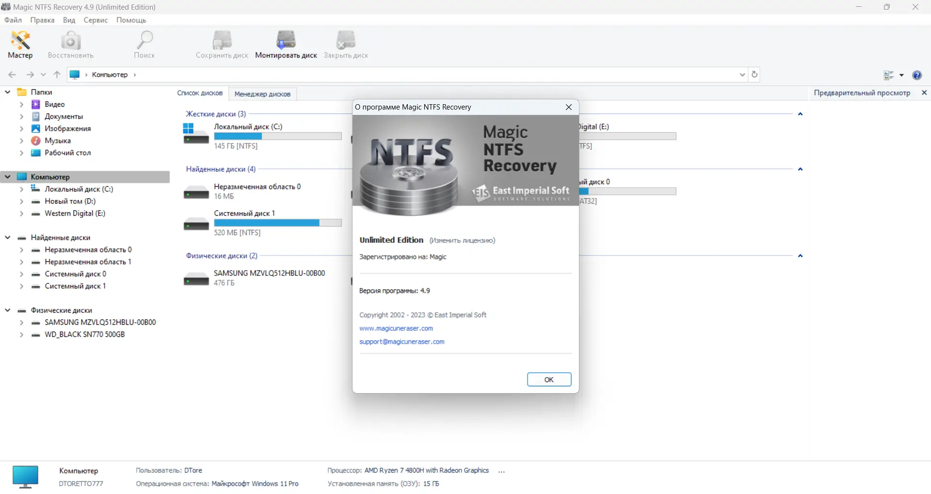Viewport: 931px width, 494px height.
Task: Select Локальный диск (C:) drive icon in disk list
Action: pyautogui.click(x=195, y=134)
